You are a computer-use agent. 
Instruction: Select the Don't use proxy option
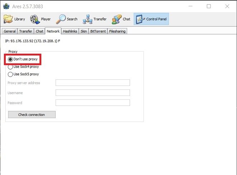tap(23, 59)
